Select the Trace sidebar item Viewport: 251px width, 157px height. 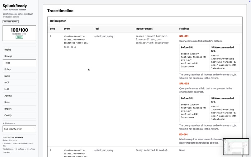19,63
